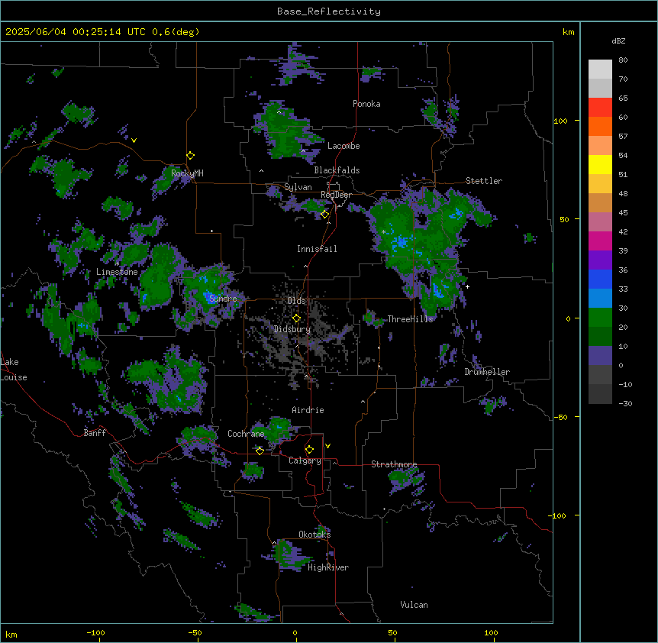Select the RedDeer city label
This screenshot has height=643, width=658.
(x=336, y=195)
